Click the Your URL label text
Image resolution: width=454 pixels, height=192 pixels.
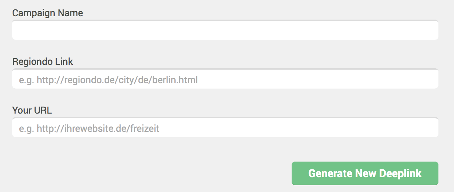tap(32, 110)
